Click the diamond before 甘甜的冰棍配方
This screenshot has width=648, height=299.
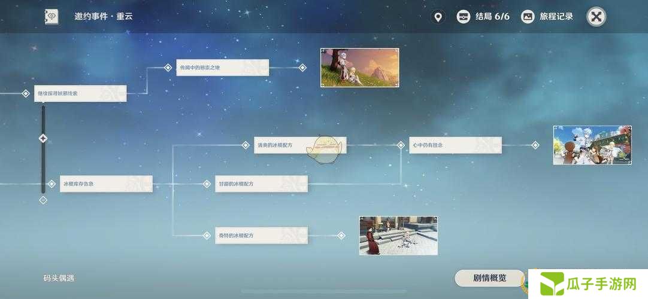coord(207,184)
